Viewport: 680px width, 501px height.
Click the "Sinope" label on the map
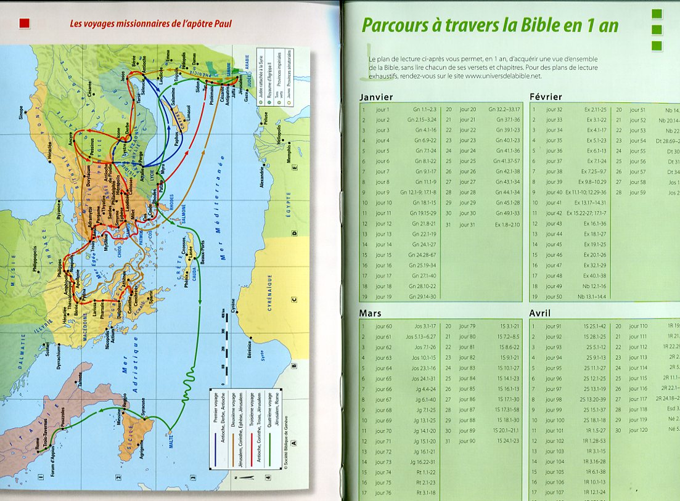pyautogui.click(x=21, y=113)
